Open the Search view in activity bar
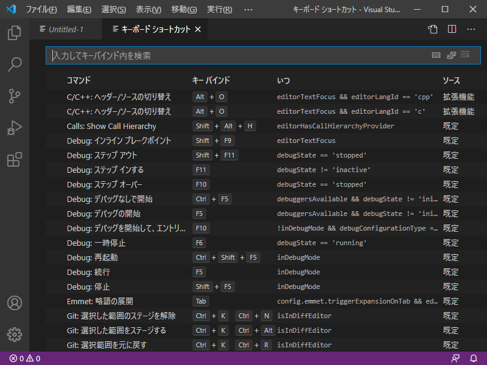This screenshot has width=487, height=365. click(15, 64)
